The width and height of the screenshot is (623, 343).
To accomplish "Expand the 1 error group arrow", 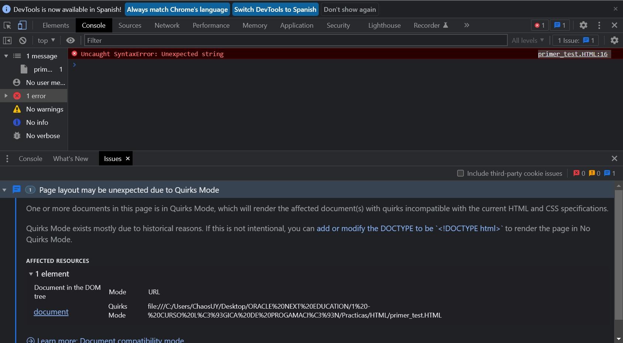I will tap(6, 96).
